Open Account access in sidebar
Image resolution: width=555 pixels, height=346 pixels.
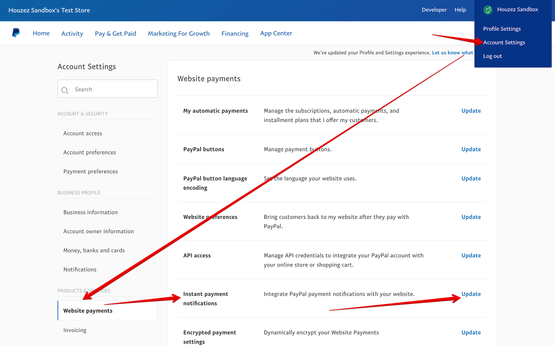83,133
